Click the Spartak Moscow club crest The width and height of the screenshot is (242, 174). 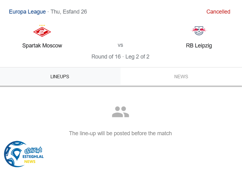click(42, 32)
